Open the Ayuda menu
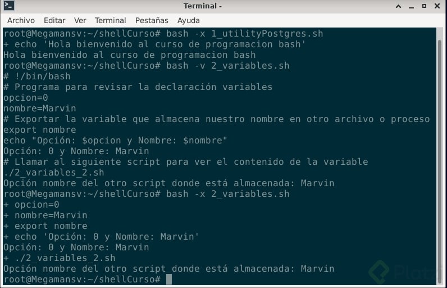This screenshot has height=288, width=447. click(x=189, y=21)
